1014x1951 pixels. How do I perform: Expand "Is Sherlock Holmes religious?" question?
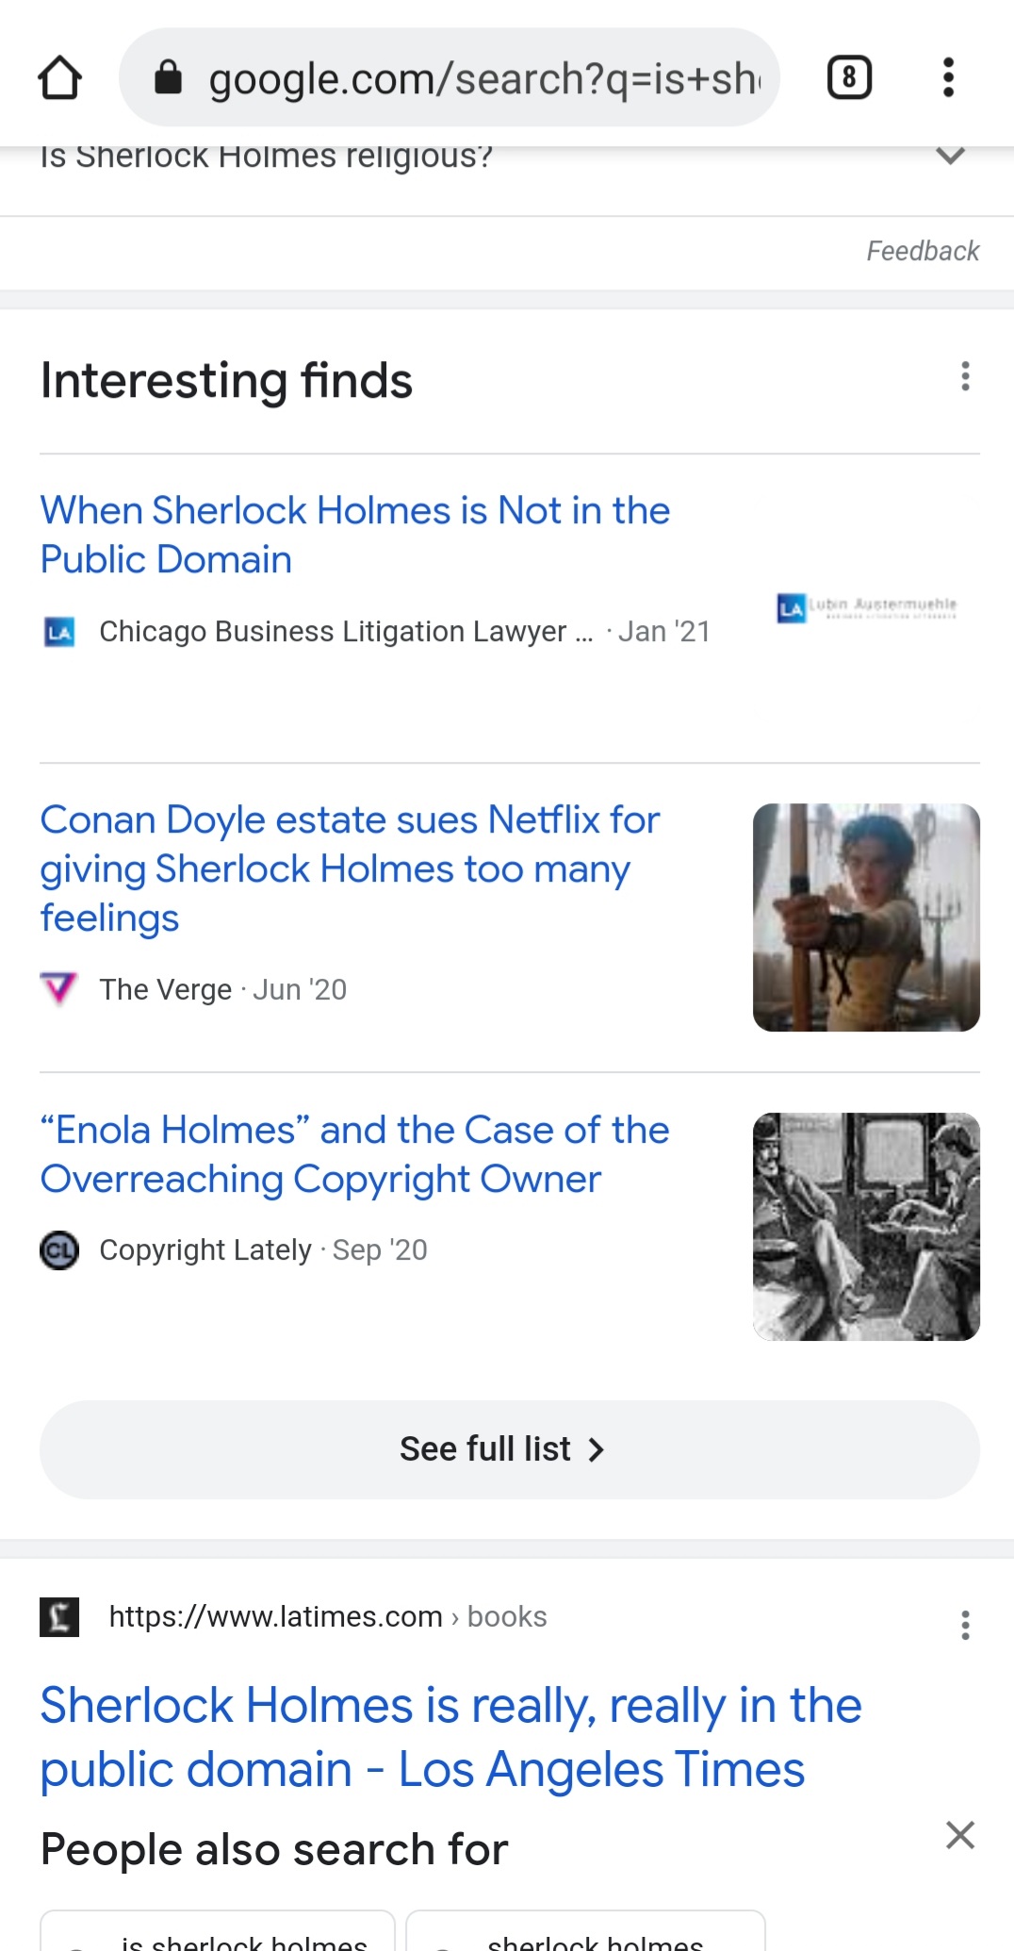coord(951,156)
